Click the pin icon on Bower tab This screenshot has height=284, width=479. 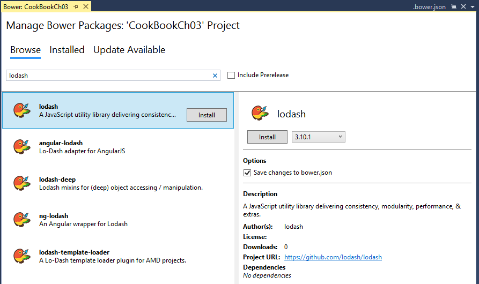tap(76, 7)
